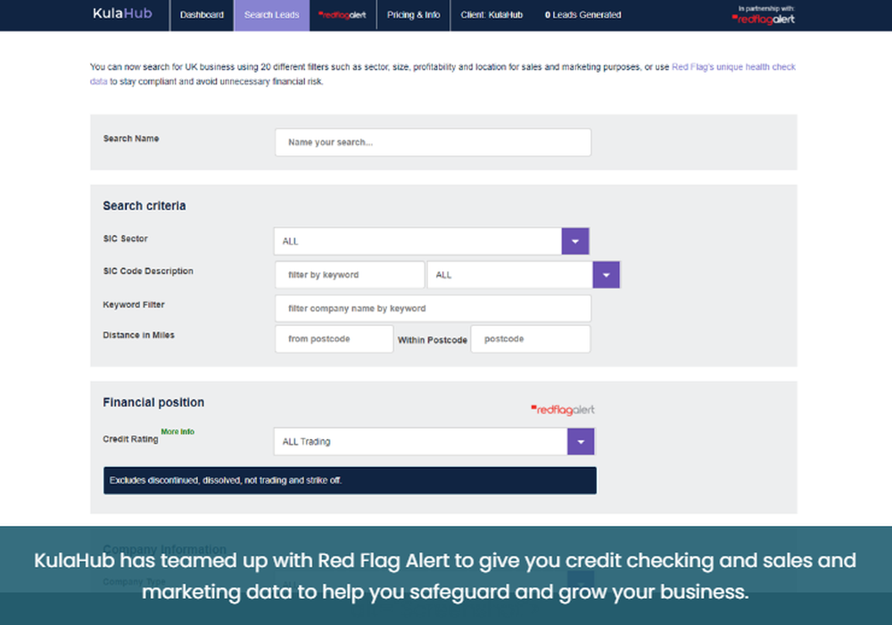Image resolution: width=892 pixels, height=625 pixels.
Task: Follow Red Flag's unique health check link
Action: pos(733,67)
